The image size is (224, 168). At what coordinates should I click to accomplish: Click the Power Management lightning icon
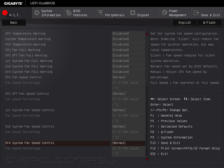pos(165,13)
